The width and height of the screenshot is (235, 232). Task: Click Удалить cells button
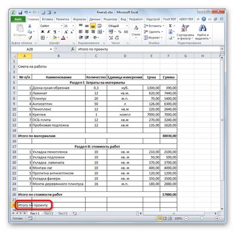coord(153,32)
